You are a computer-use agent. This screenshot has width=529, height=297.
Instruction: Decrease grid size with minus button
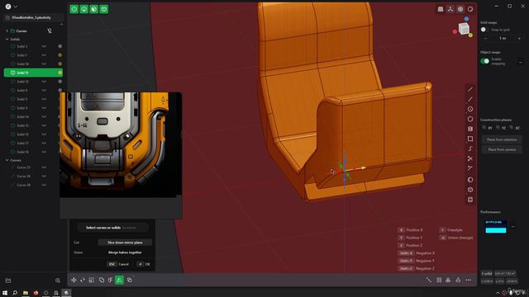486,39
